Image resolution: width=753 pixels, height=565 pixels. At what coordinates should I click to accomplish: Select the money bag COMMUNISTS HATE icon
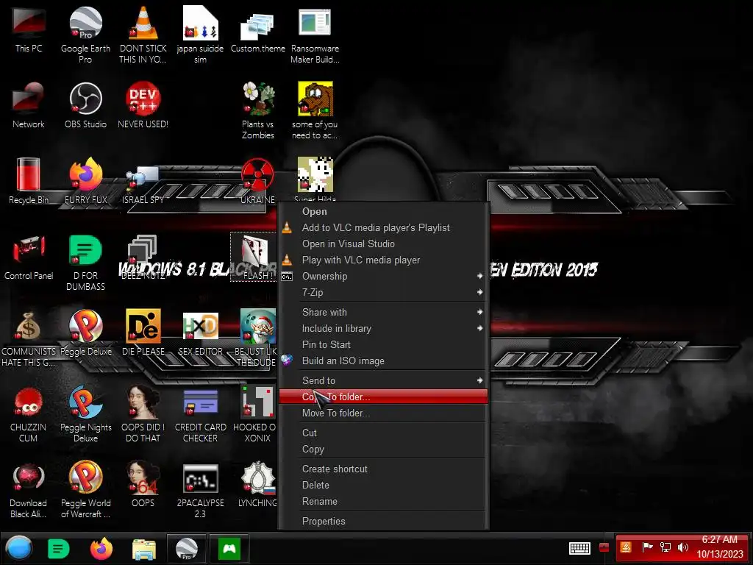point(29,338)
